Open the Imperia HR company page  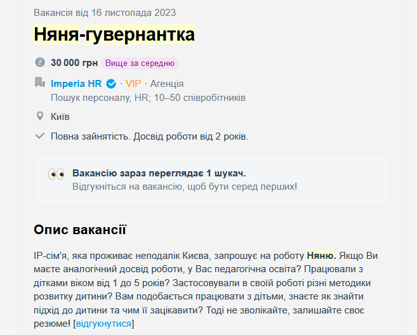pos(76,84)
